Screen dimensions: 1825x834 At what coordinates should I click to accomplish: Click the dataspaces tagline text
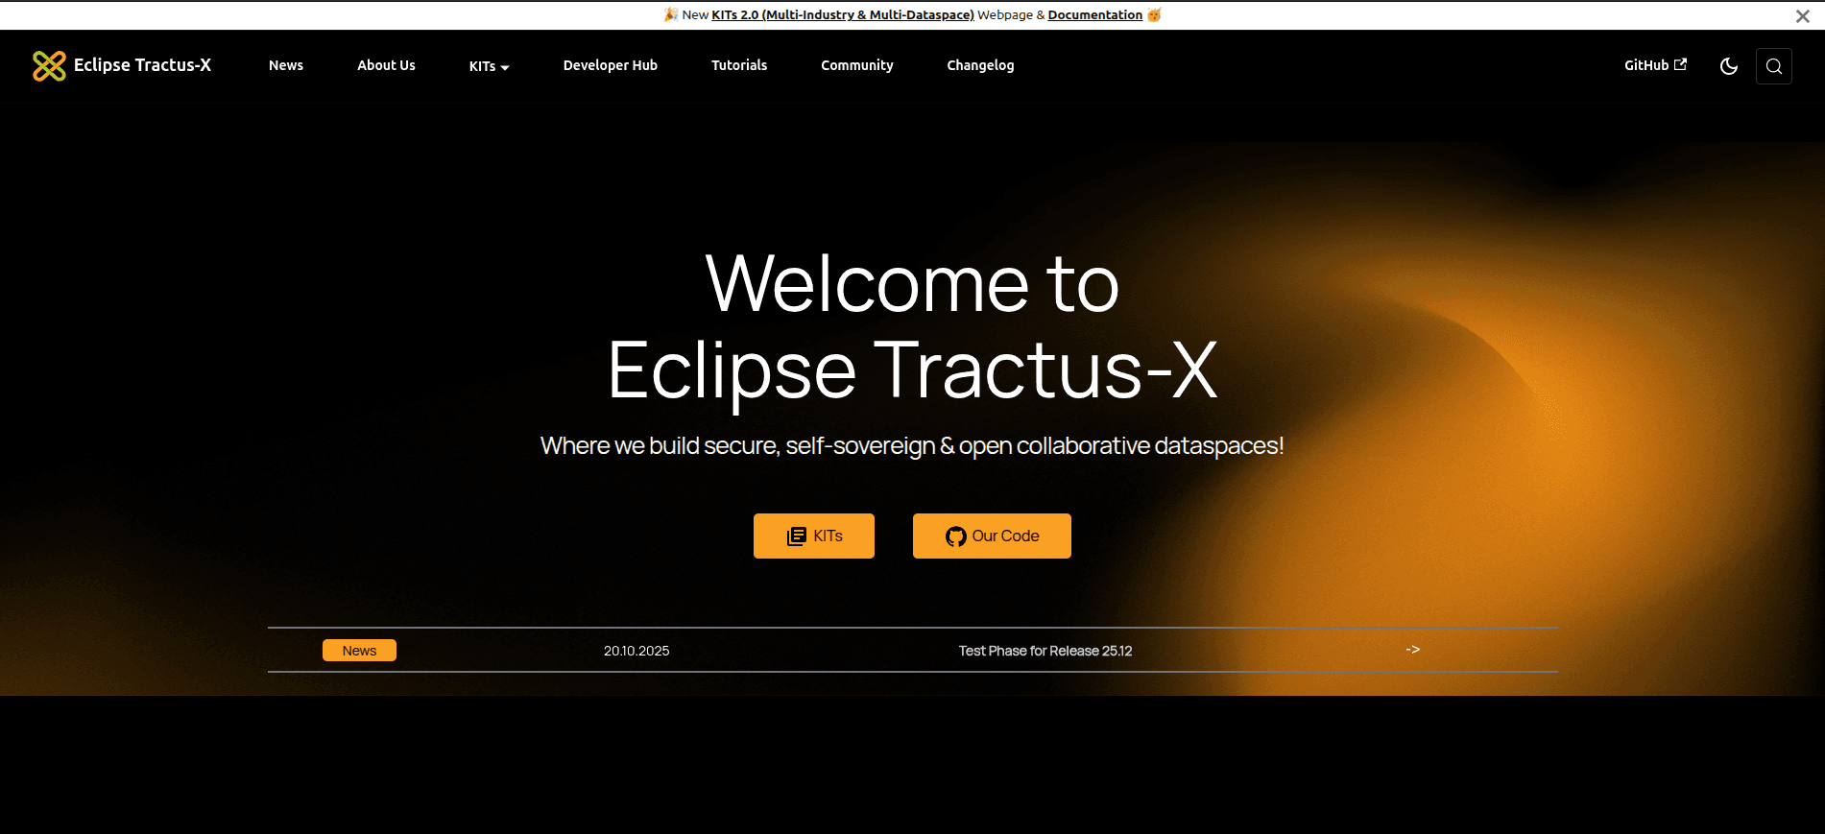(x=912, y=446)
